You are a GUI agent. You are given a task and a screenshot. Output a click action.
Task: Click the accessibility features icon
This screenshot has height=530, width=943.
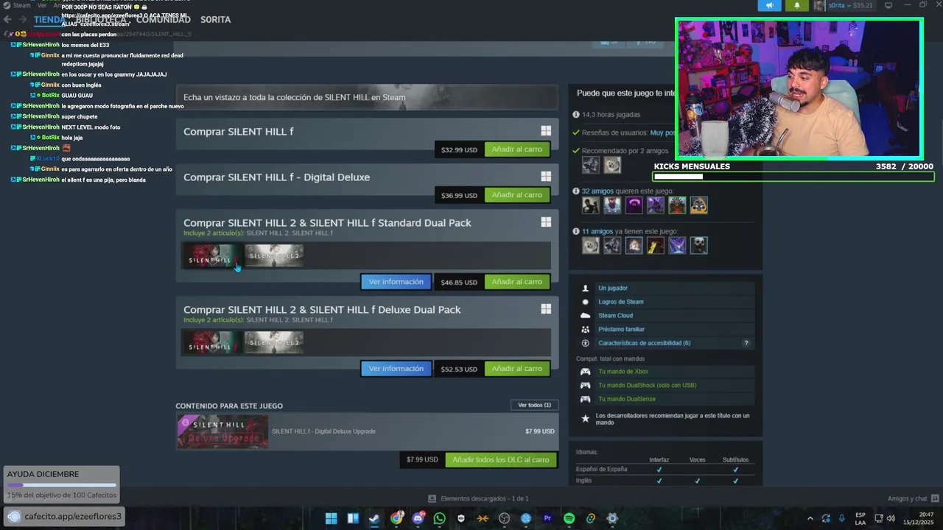click(586, 343)
